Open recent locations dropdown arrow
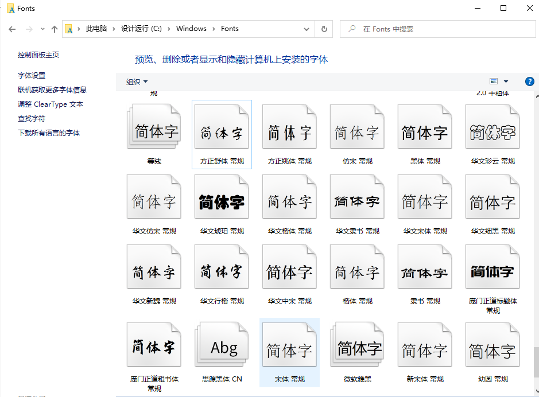 click(42, 29)
